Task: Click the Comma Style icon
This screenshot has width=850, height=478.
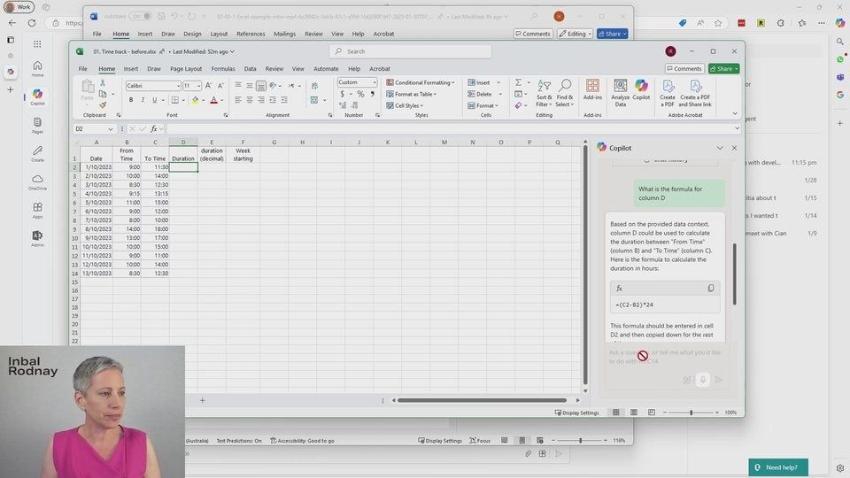Action: [x=373, y=95]
